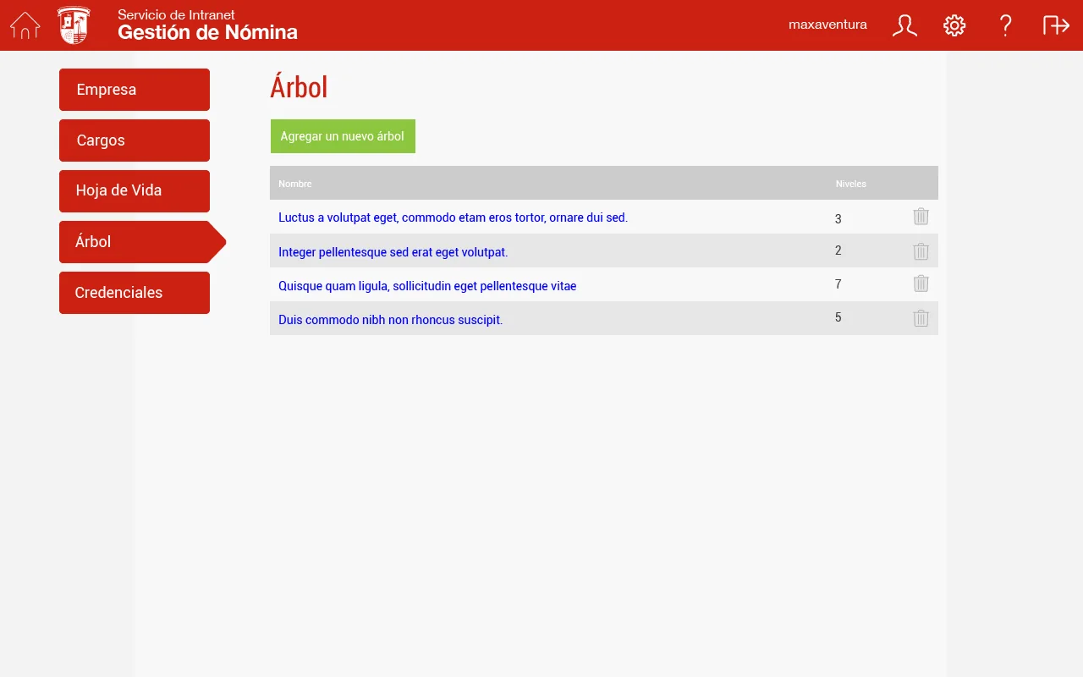Click levels value 2 in the Integer row
This screenshot has height=677, width=1083.
(x=838, y=250)
